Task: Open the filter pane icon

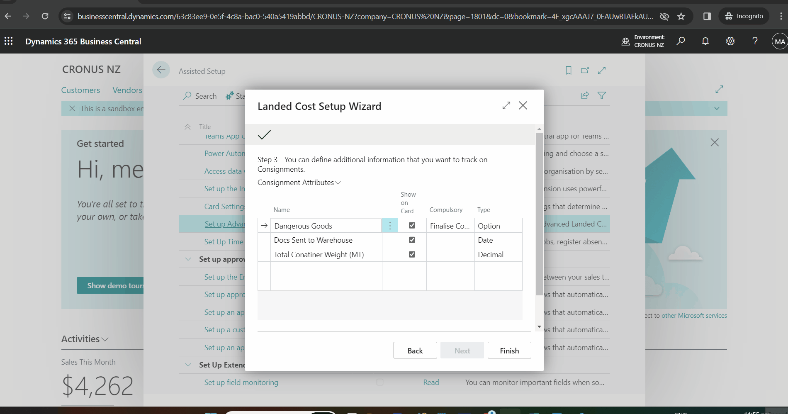Action: click(602, 95)
